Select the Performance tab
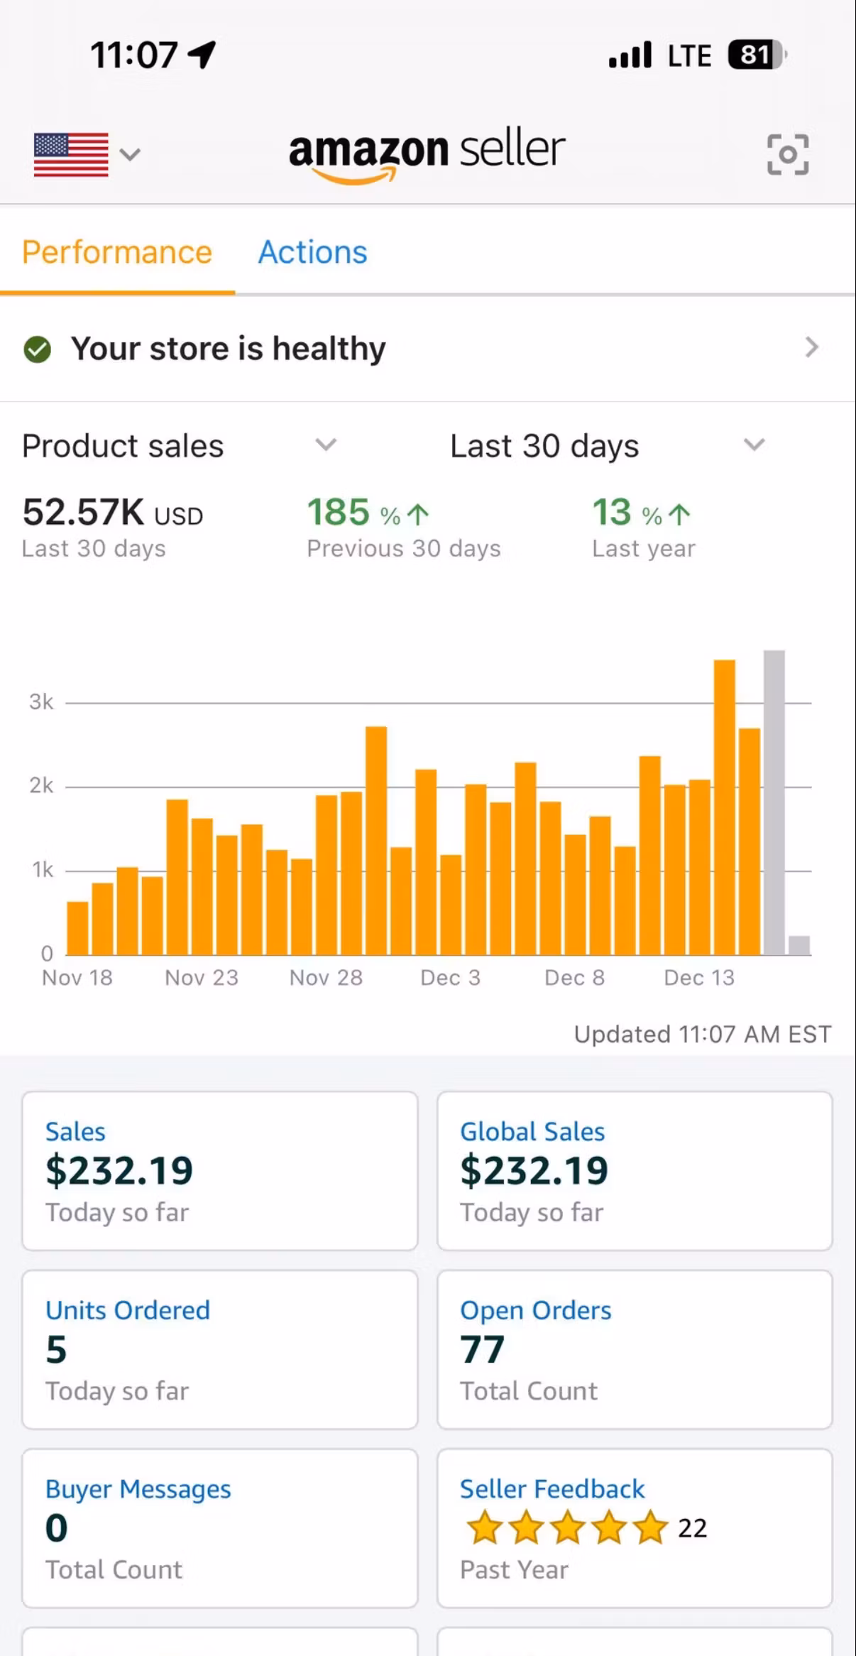856x1656 pixels. point(117,253)
